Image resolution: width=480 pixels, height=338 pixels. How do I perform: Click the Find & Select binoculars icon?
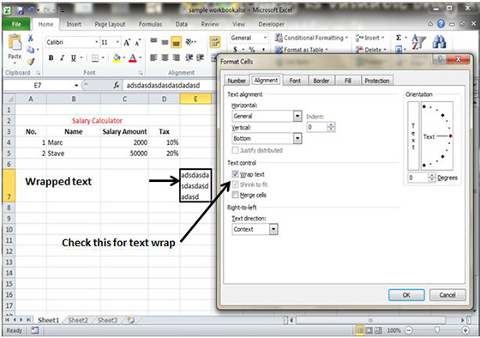pos(439,42)
